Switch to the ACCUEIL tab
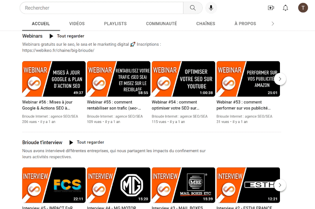 [41, 24]
